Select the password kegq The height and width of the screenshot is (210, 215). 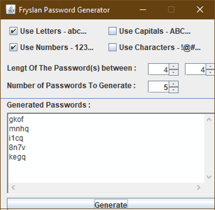[x=17, y=157]
